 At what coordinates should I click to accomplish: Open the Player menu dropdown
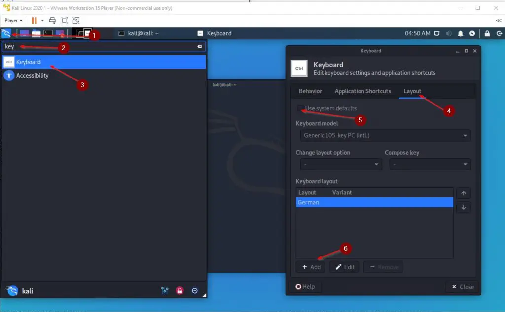(13, 21)
